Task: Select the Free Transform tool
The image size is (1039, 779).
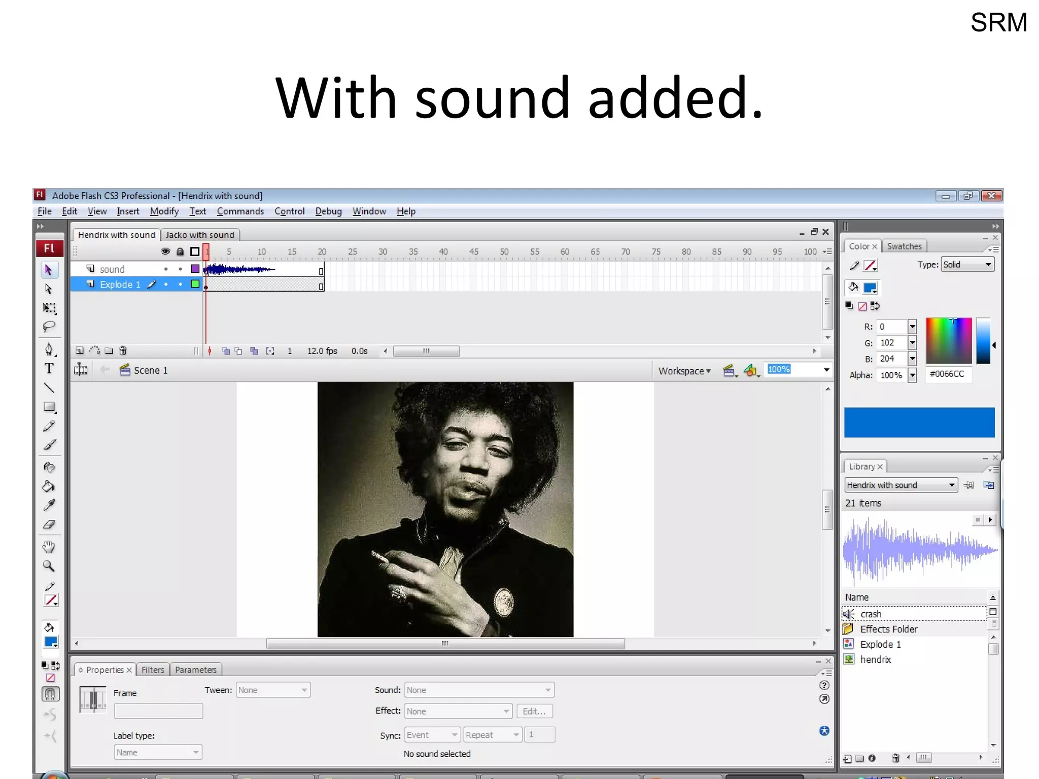Action: coord(49,308)
